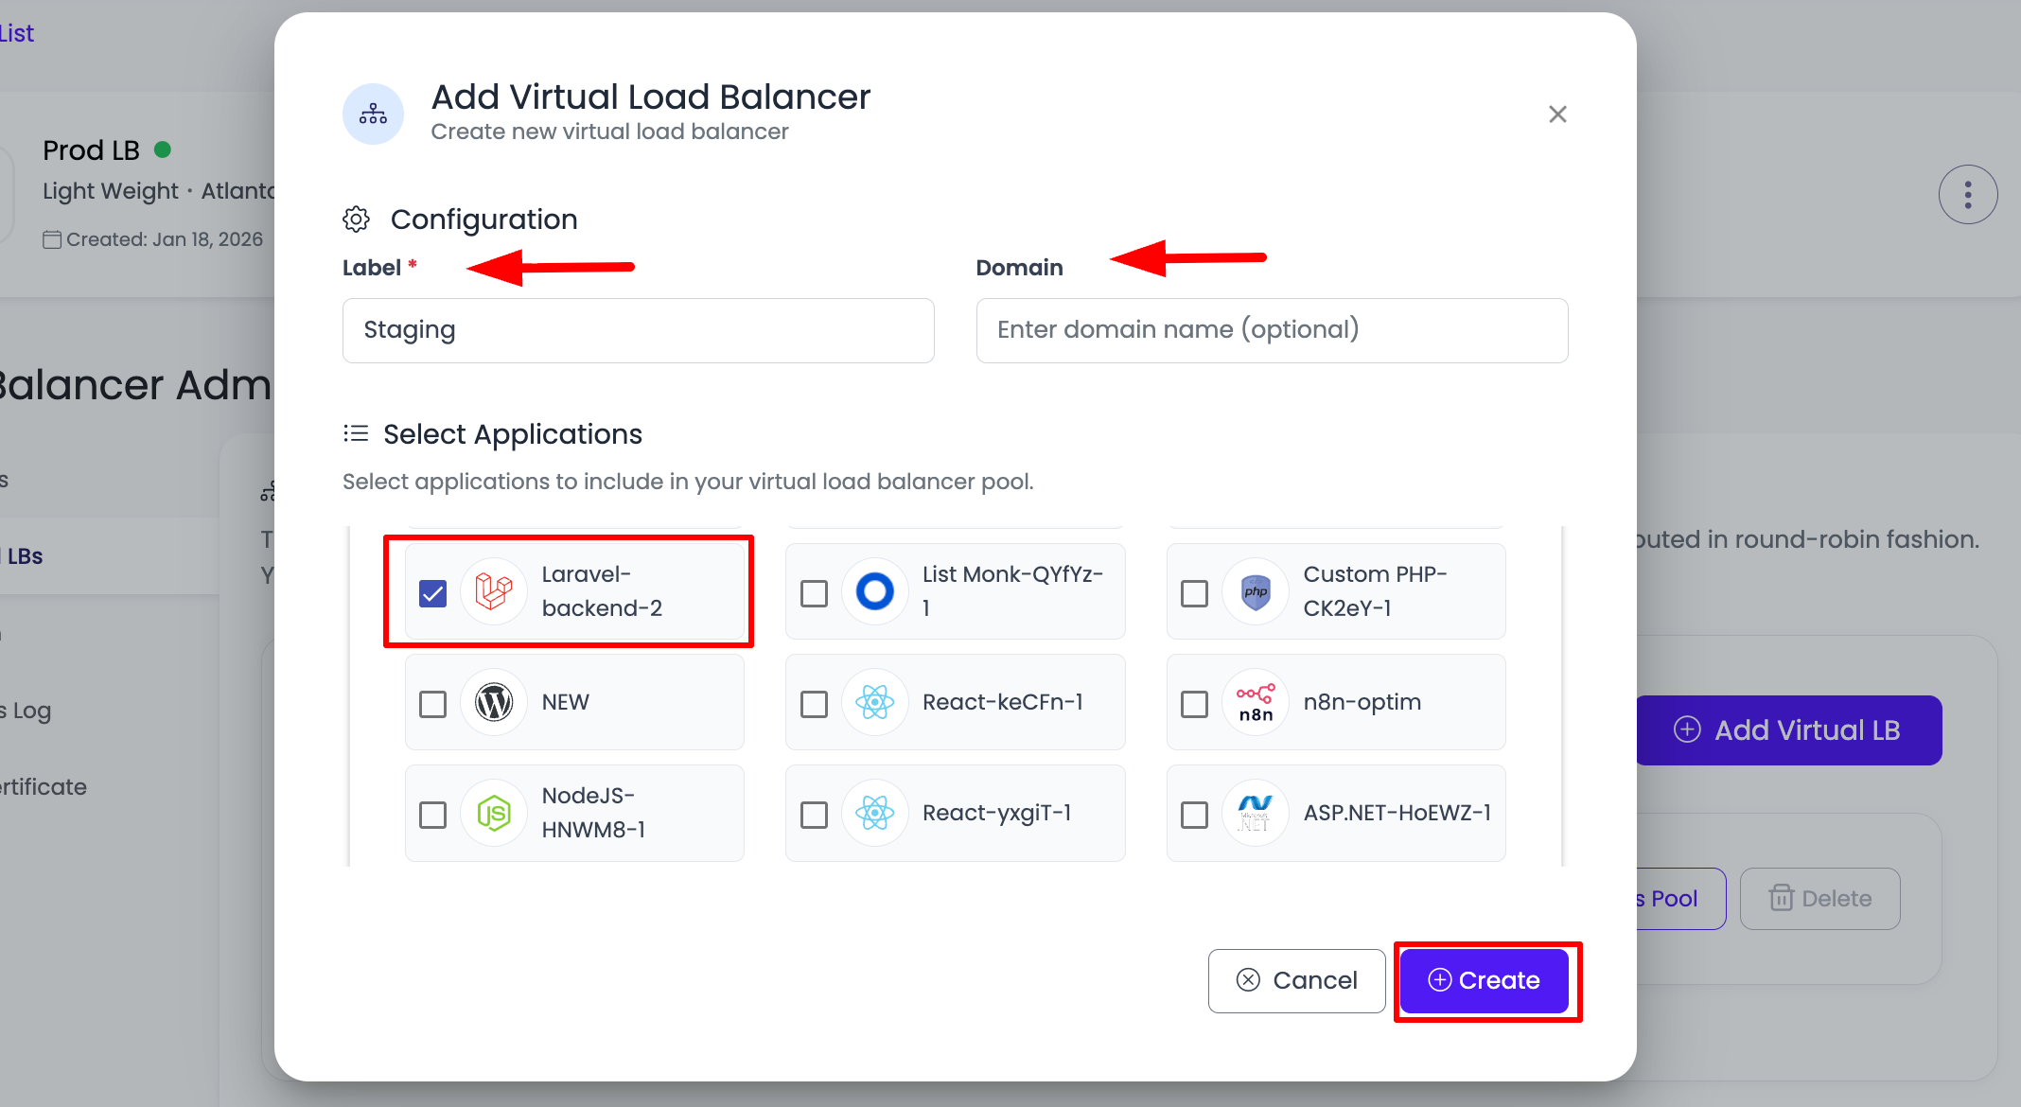2021x1107 pixels.
Task: Check the ASP.NET-HoEWZ-1 checkbox
Action: [1194, 815]
